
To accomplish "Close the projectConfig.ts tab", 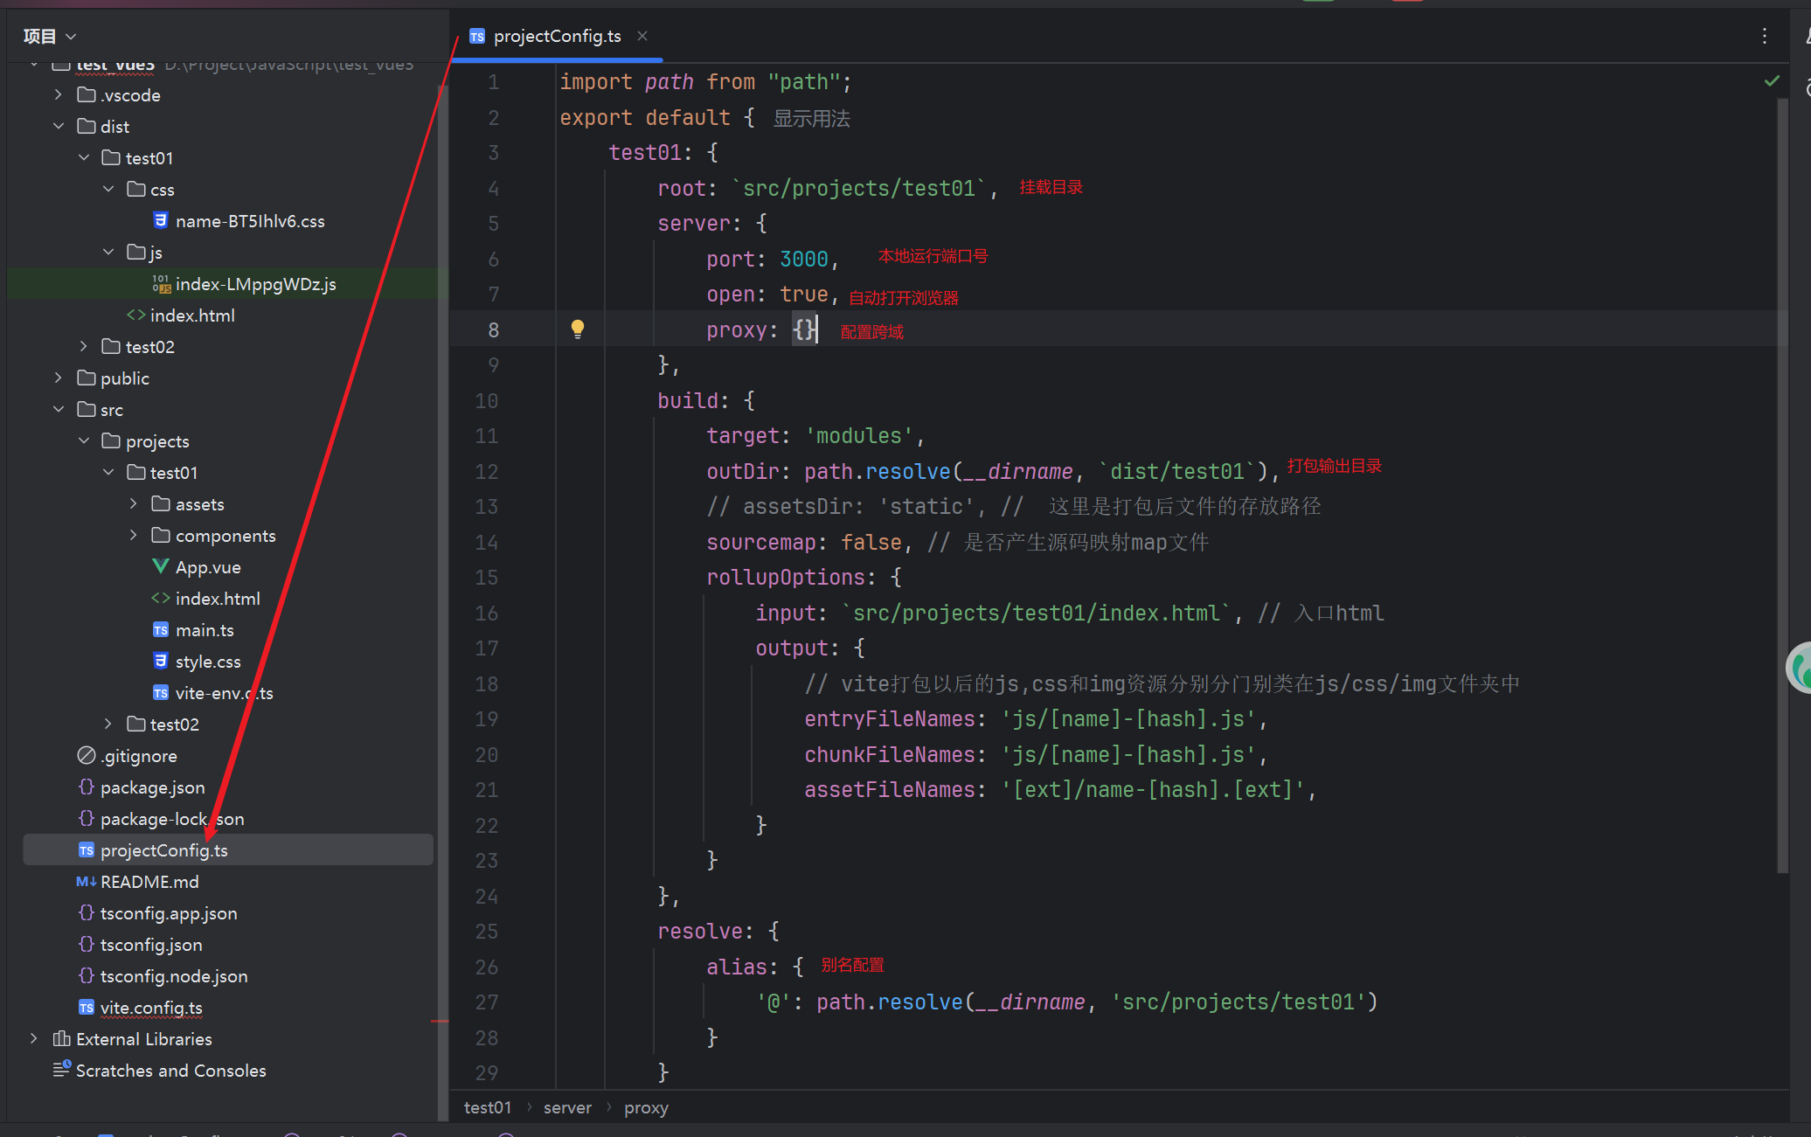I will point(642,36).
